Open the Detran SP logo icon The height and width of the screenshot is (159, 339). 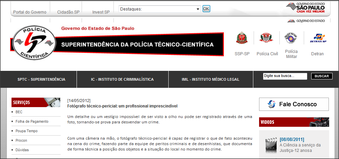pos(317,38)
